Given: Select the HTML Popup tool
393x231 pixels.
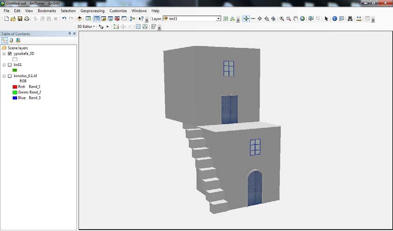Looking at the screenshot, I should point(341,19).
